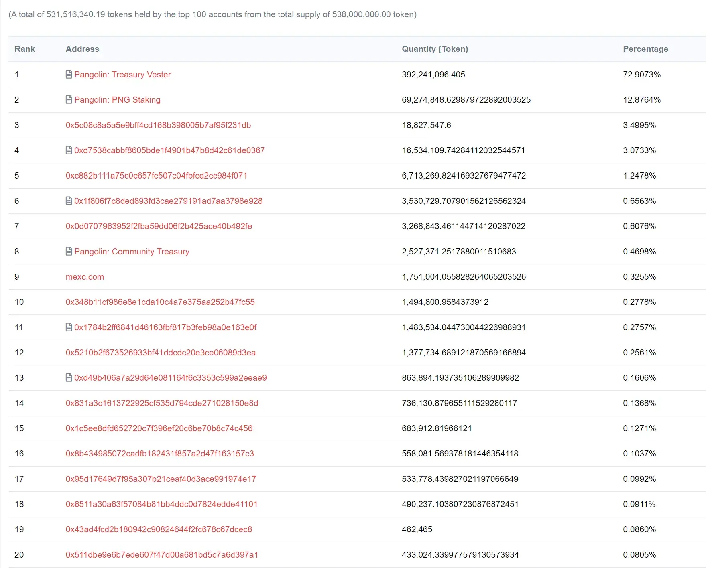This screenshot has width=706, height=568.
Task: Select percentage 0.0805% value
Action: click(639, 555)
